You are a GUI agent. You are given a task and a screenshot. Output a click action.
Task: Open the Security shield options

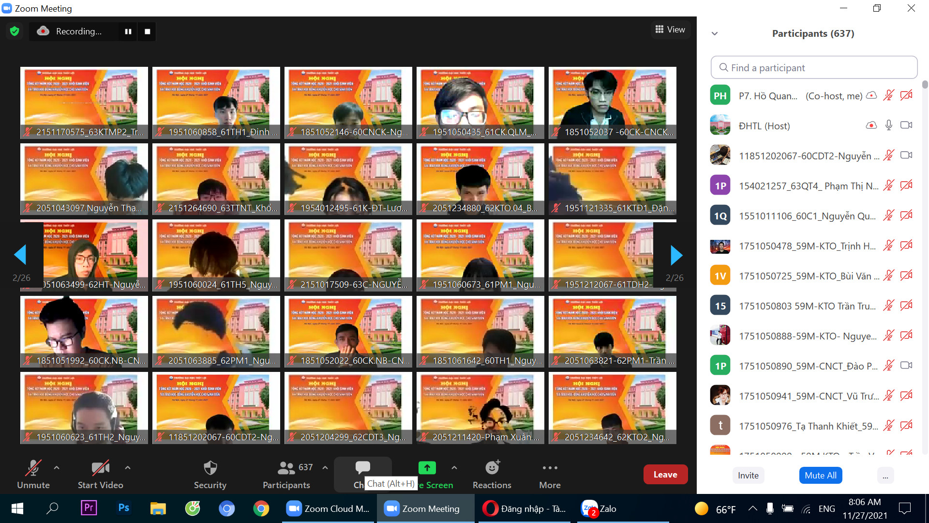coord(210,474)
